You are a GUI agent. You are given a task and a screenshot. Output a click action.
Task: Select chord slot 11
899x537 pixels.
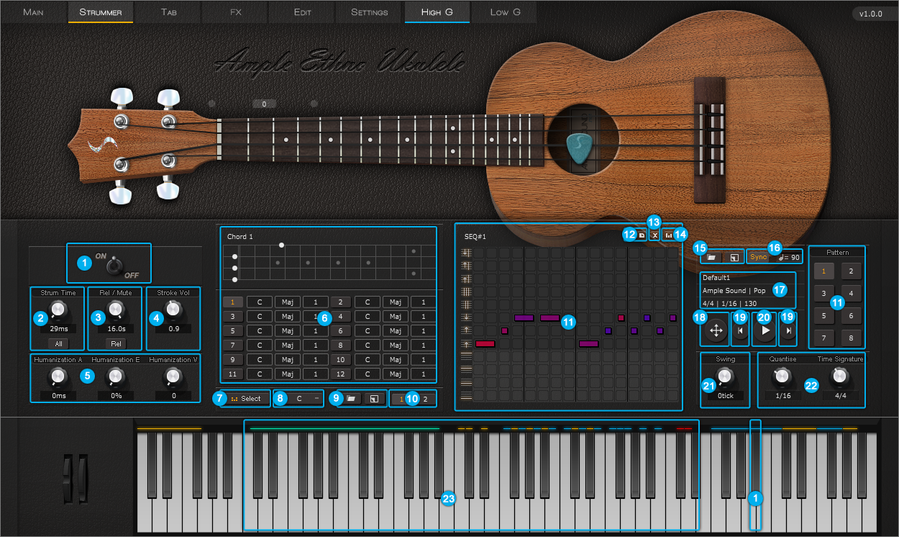coord(234,374)
